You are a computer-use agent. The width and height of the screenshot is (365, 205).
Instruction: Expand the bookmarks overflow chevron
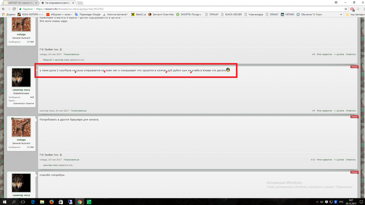point(342,14)
